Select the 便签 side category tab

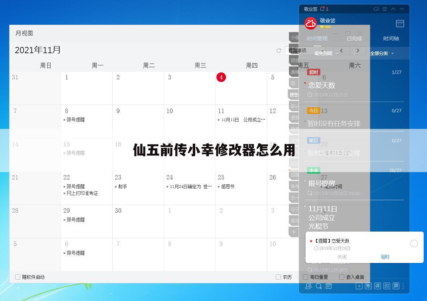(x=293, y=95)
